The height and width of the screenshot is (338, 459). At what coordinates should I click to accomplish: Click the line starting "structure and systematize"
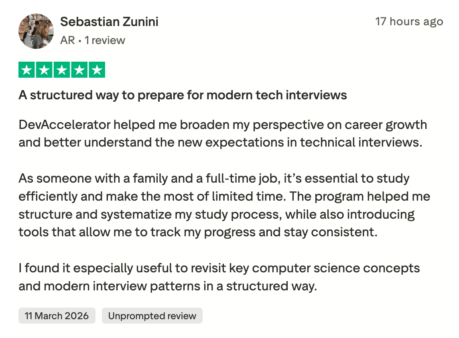pyautogui.click(x=216, y=214)
